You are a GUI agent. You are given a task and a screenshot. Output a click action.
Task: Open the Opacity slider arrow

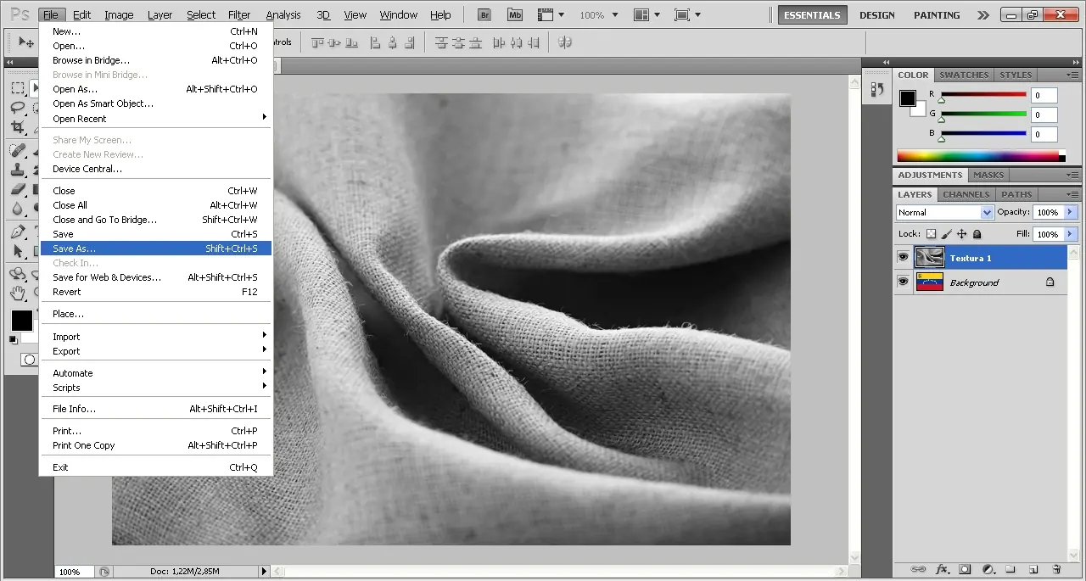[1070, 212]
